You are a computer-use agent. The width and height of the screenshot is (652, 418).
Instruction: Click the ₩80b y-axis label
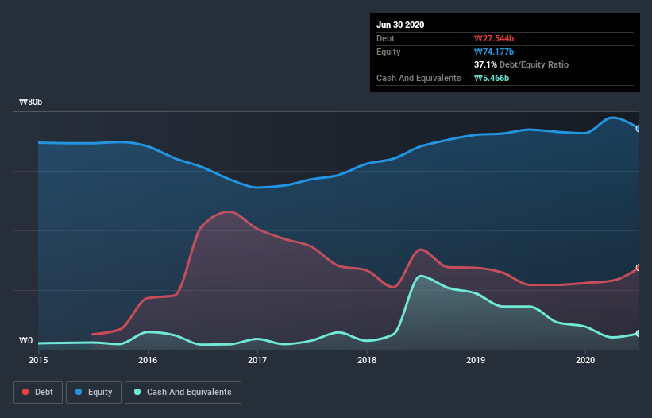tap(30, 102)
